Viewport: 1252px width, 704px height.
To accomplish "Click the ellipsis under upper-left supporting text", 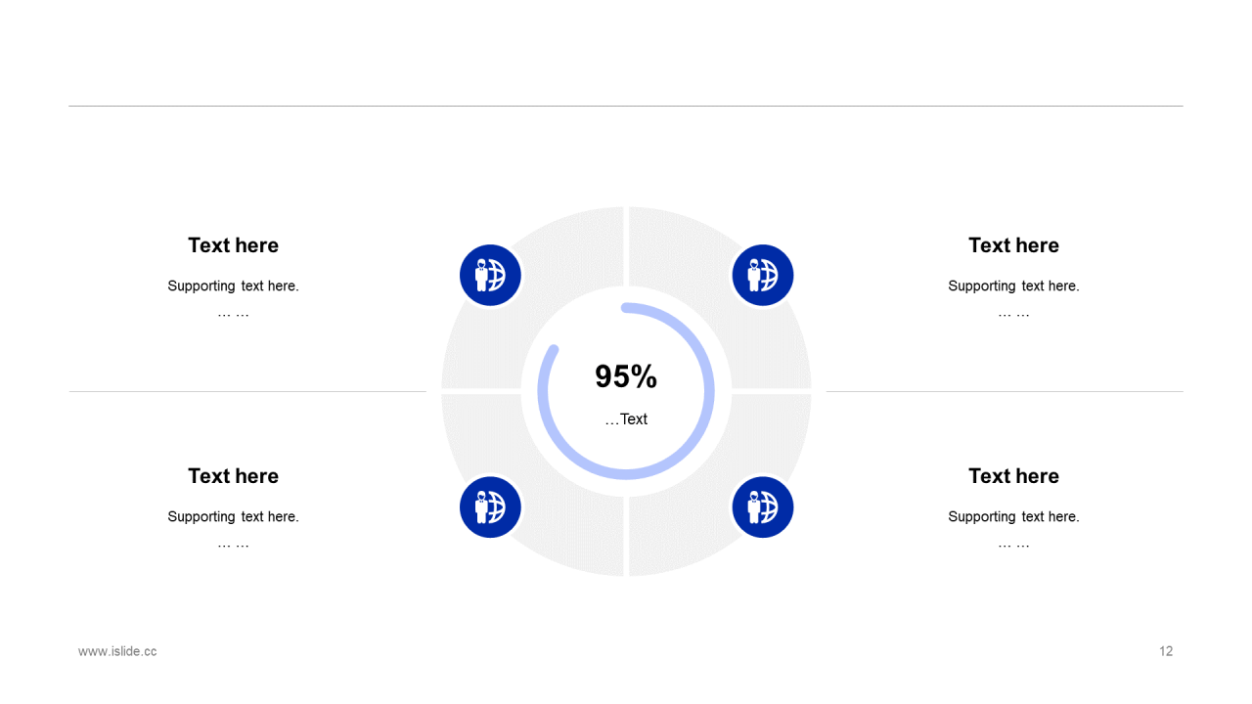I will click(x=233, y=314).
